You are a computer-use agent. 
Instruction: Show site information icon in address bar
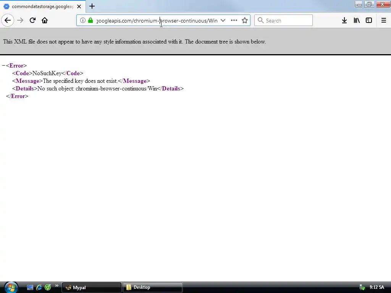pyautogui.click(x=83, y=20)
